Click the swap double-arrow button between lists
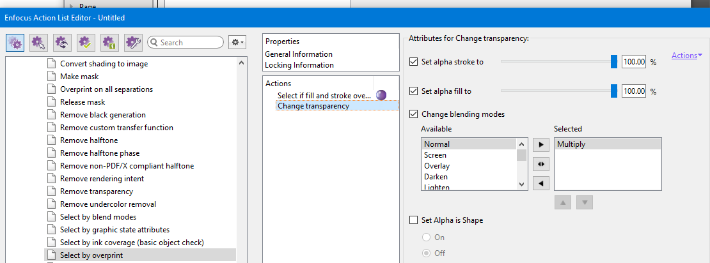 click(540, 164)
